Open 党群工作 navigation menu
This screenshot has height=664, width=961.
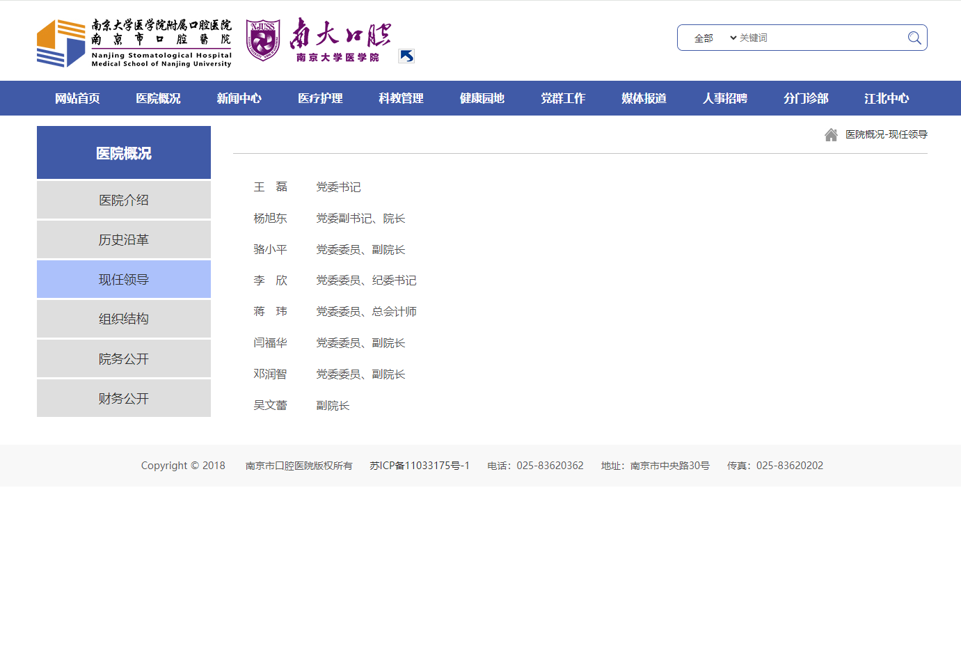click(x=563, y=98)
